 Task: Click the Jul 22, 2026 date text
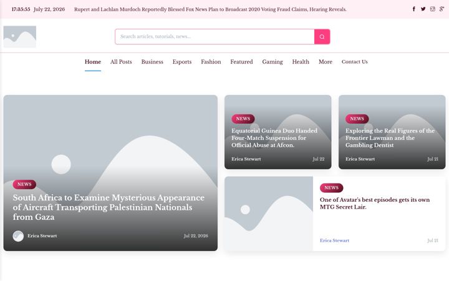(196, 235)
